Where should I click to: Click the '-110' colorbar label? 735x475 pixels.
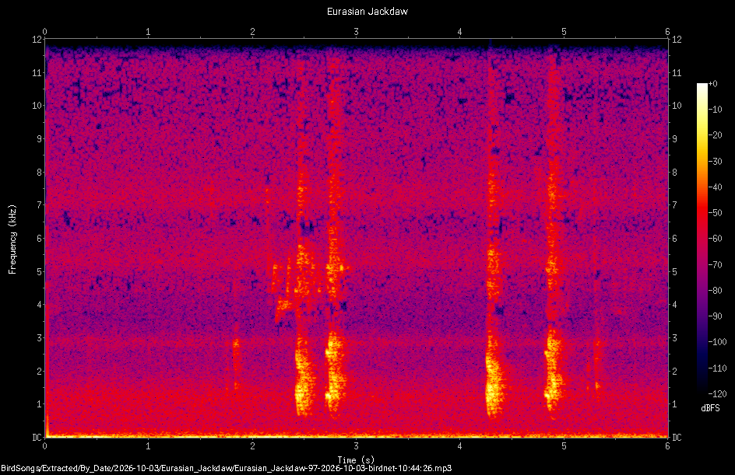pyautogui.click(x=717, y=368)
